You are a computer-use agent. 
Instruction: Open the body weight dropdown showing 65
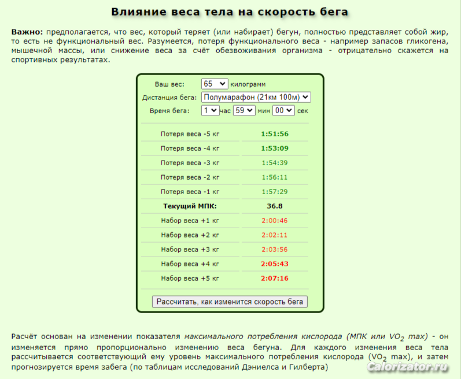coord(214,84)
